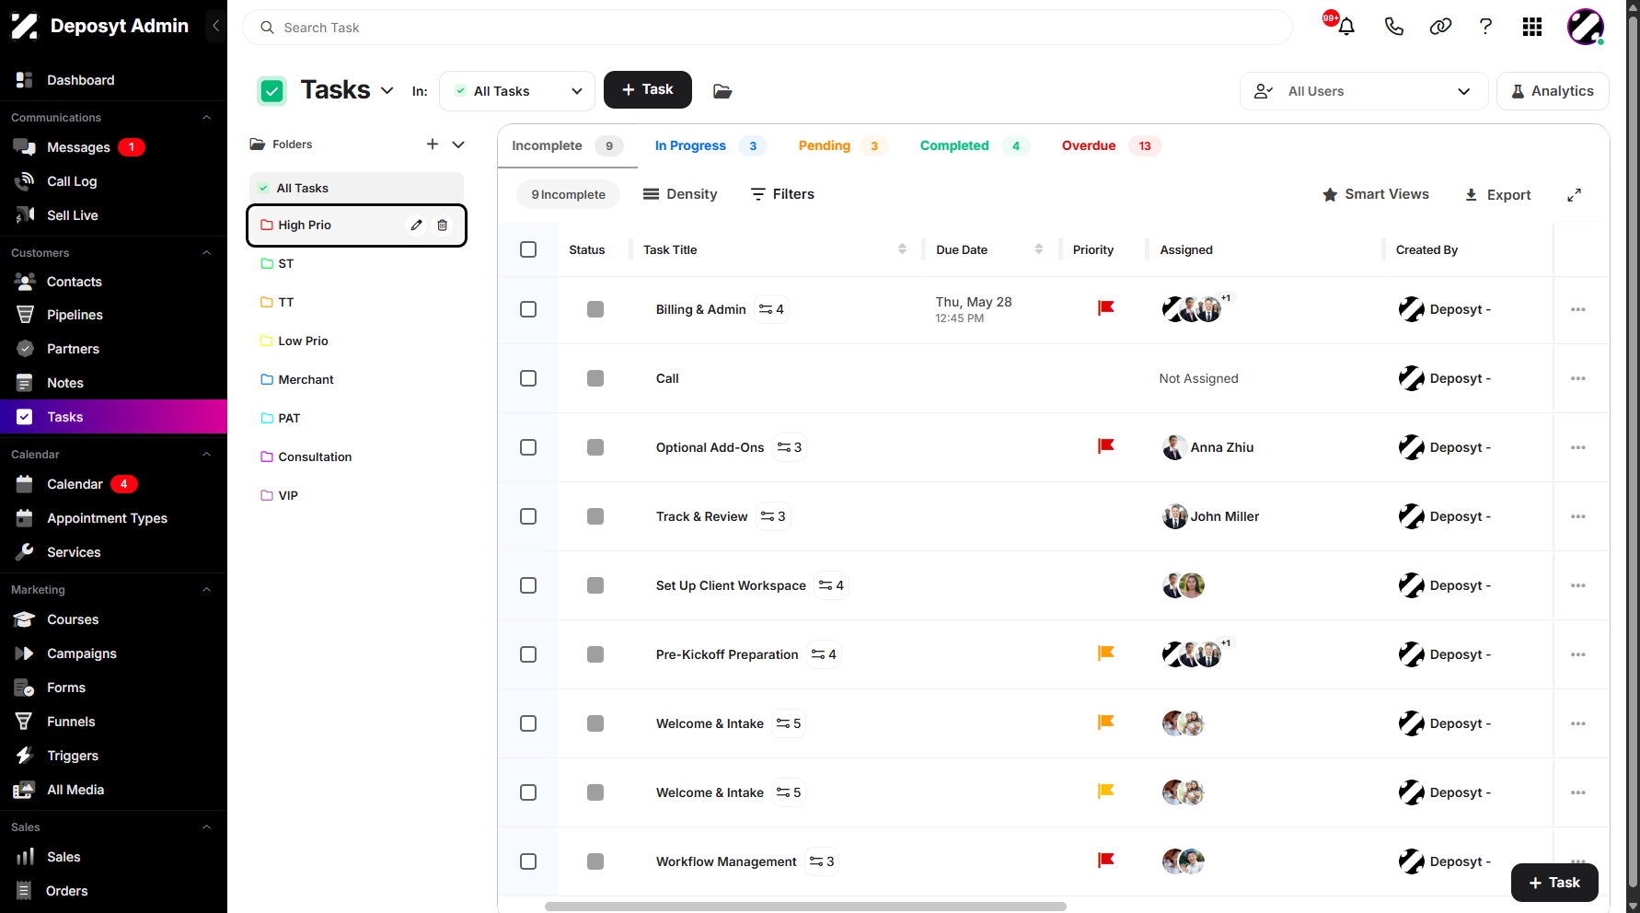Check the Workflow Management task checkbox
The image size is (1640, 913).
click(x=528, y=861)
